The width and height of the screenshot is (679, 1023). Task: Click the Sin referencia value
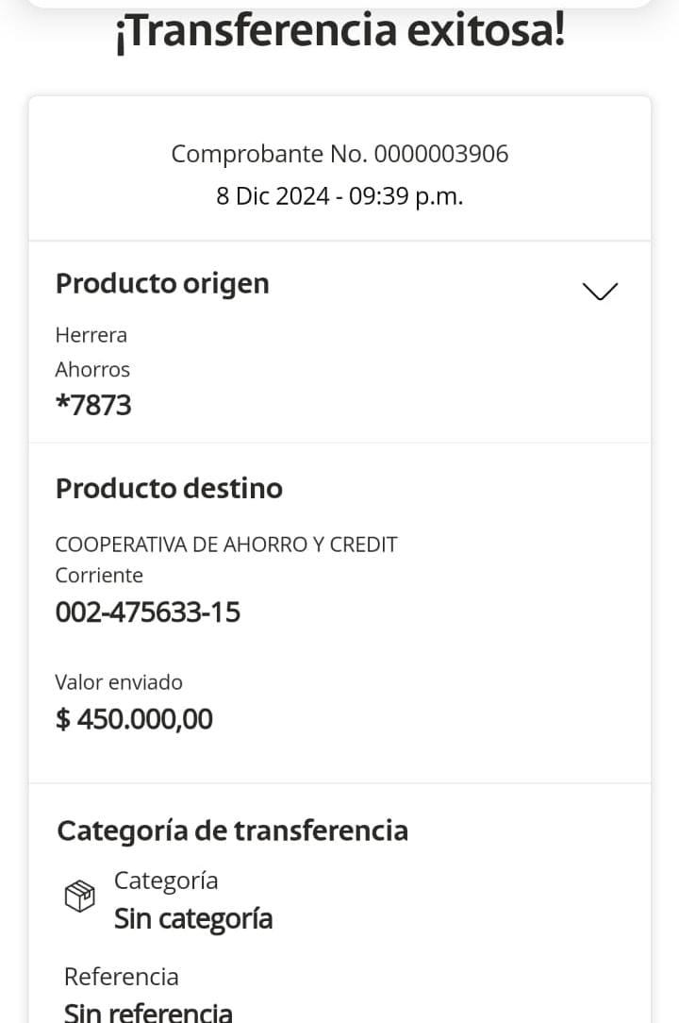point(148,1012)
